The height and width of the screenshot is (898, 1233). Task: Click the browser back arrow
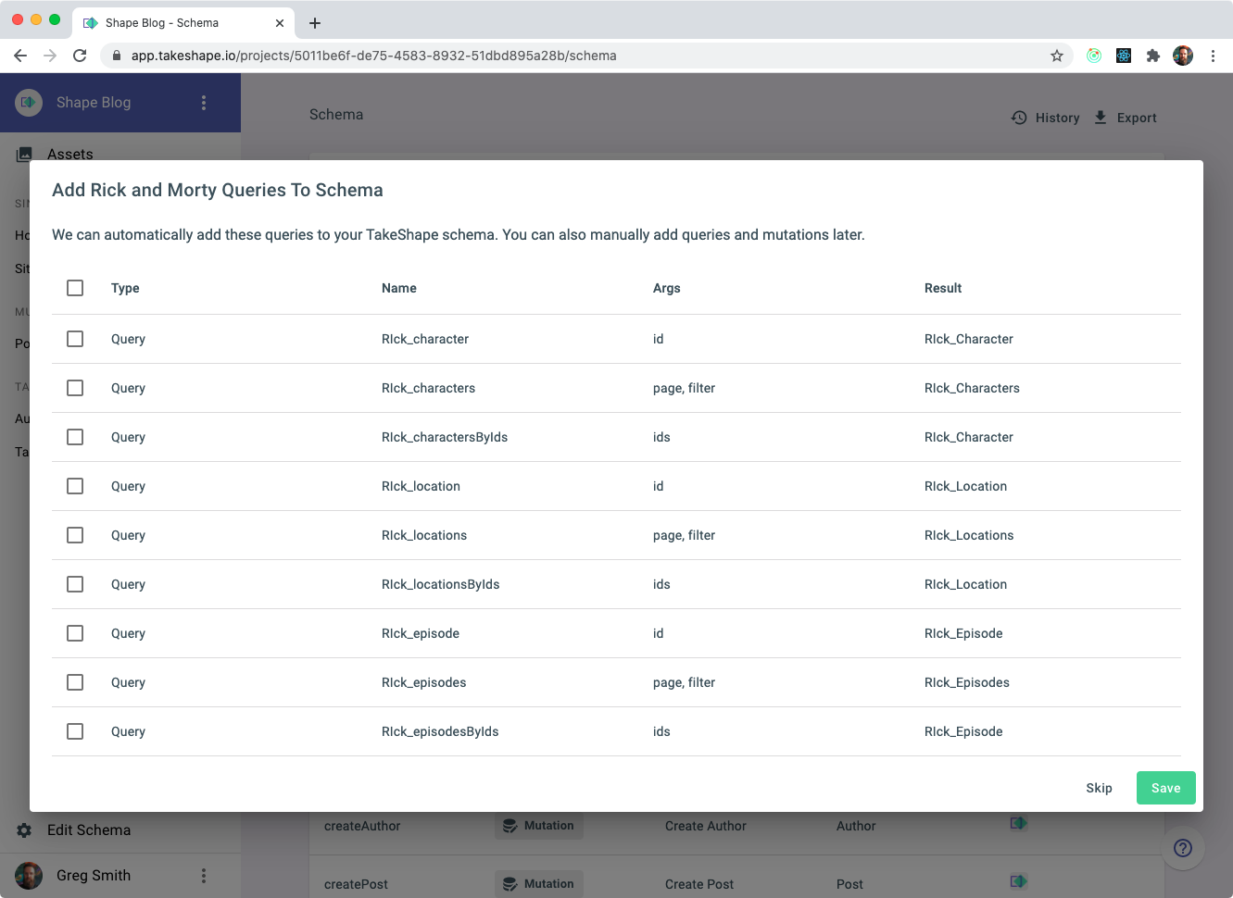point(20,56)
